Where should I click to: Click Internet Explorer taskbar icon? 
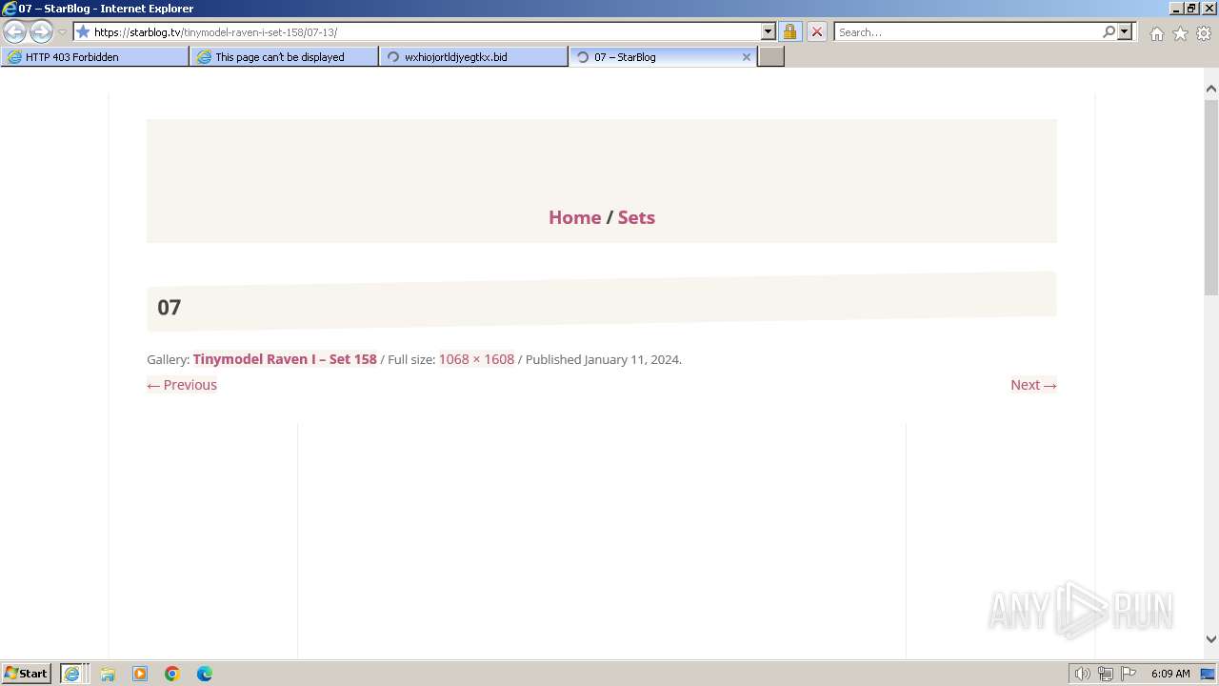[x=74, y=673]
